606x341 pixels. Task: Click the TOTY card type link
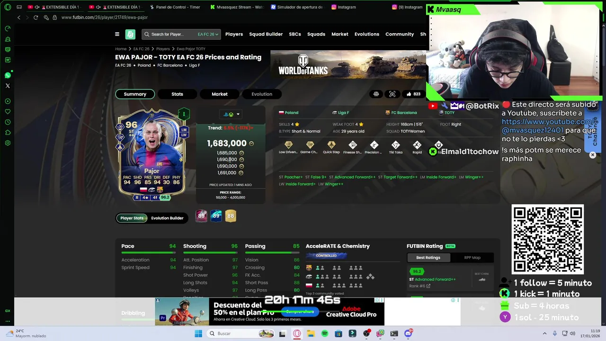point(449,113)
